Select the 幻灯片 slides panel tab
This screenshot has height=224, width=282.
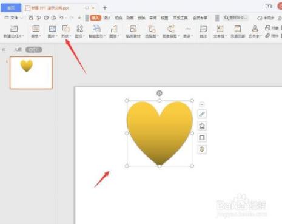[34, 50]
